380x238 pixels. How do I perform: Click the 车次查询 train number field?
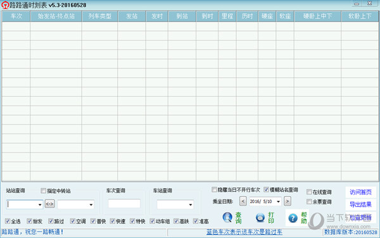[x=124, y=203]
